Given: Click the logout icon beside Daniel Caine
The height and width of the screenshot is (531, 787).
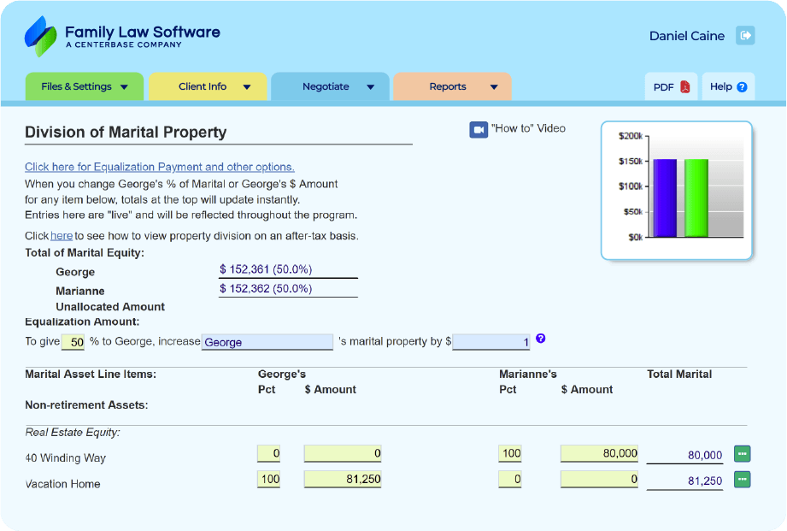Looking at the screenshot, I should [x=746, y=35].
